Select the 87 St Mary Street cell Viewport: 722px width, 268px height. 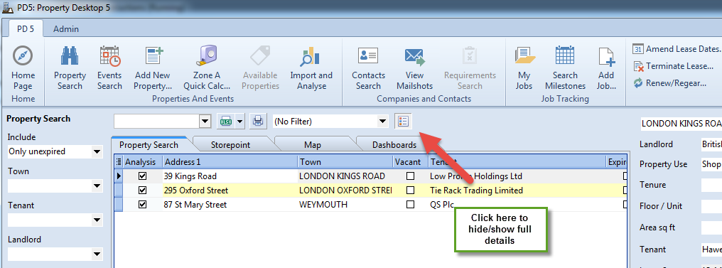(x=230, y=205)
